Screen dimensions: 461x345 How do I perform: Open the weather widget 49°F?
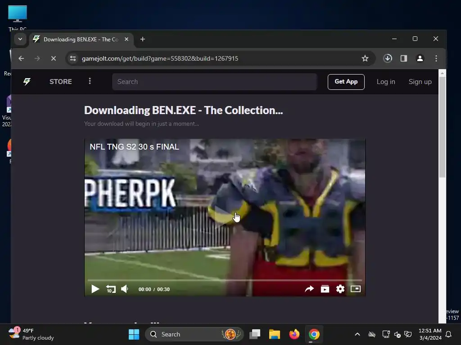[x=31, y=334]
